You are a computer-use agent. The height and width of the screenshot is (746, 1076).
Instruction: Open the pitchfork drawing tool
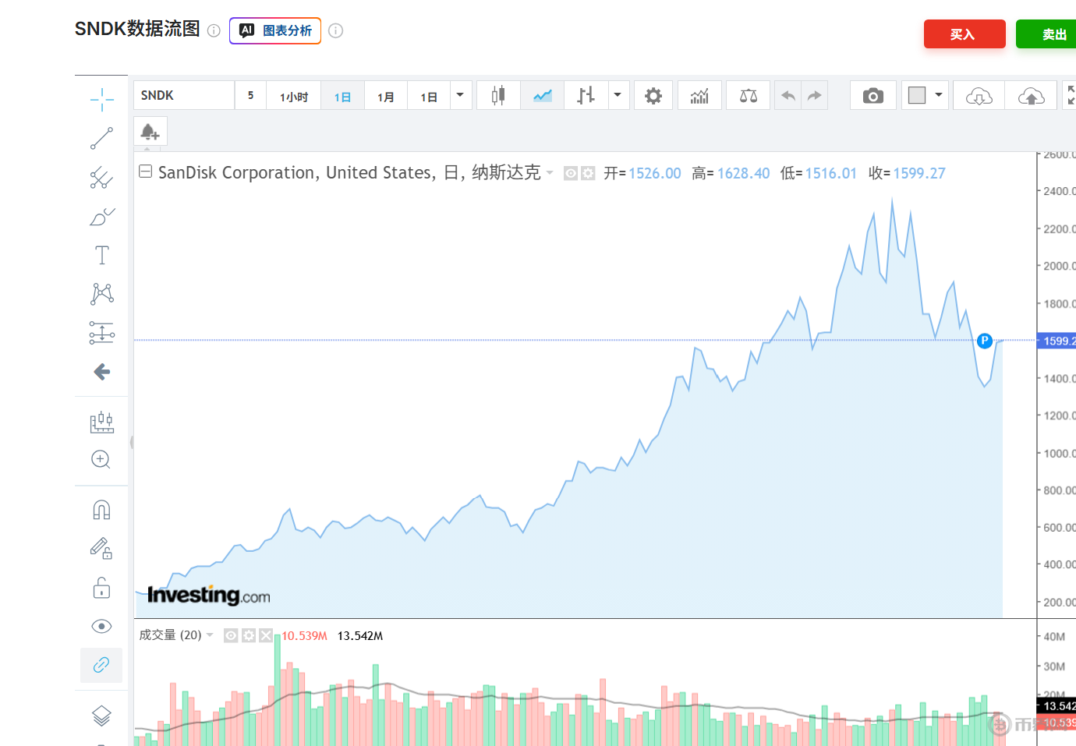[x=101, y=178]
